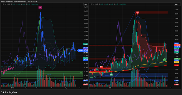Open the VND currency selector on left chart
The height and width of the screenshot is (95, 182).
pos(85,4)
